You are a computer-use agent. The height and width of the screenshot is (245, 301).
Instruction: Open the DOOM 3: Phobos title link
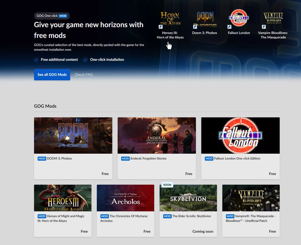59,159
